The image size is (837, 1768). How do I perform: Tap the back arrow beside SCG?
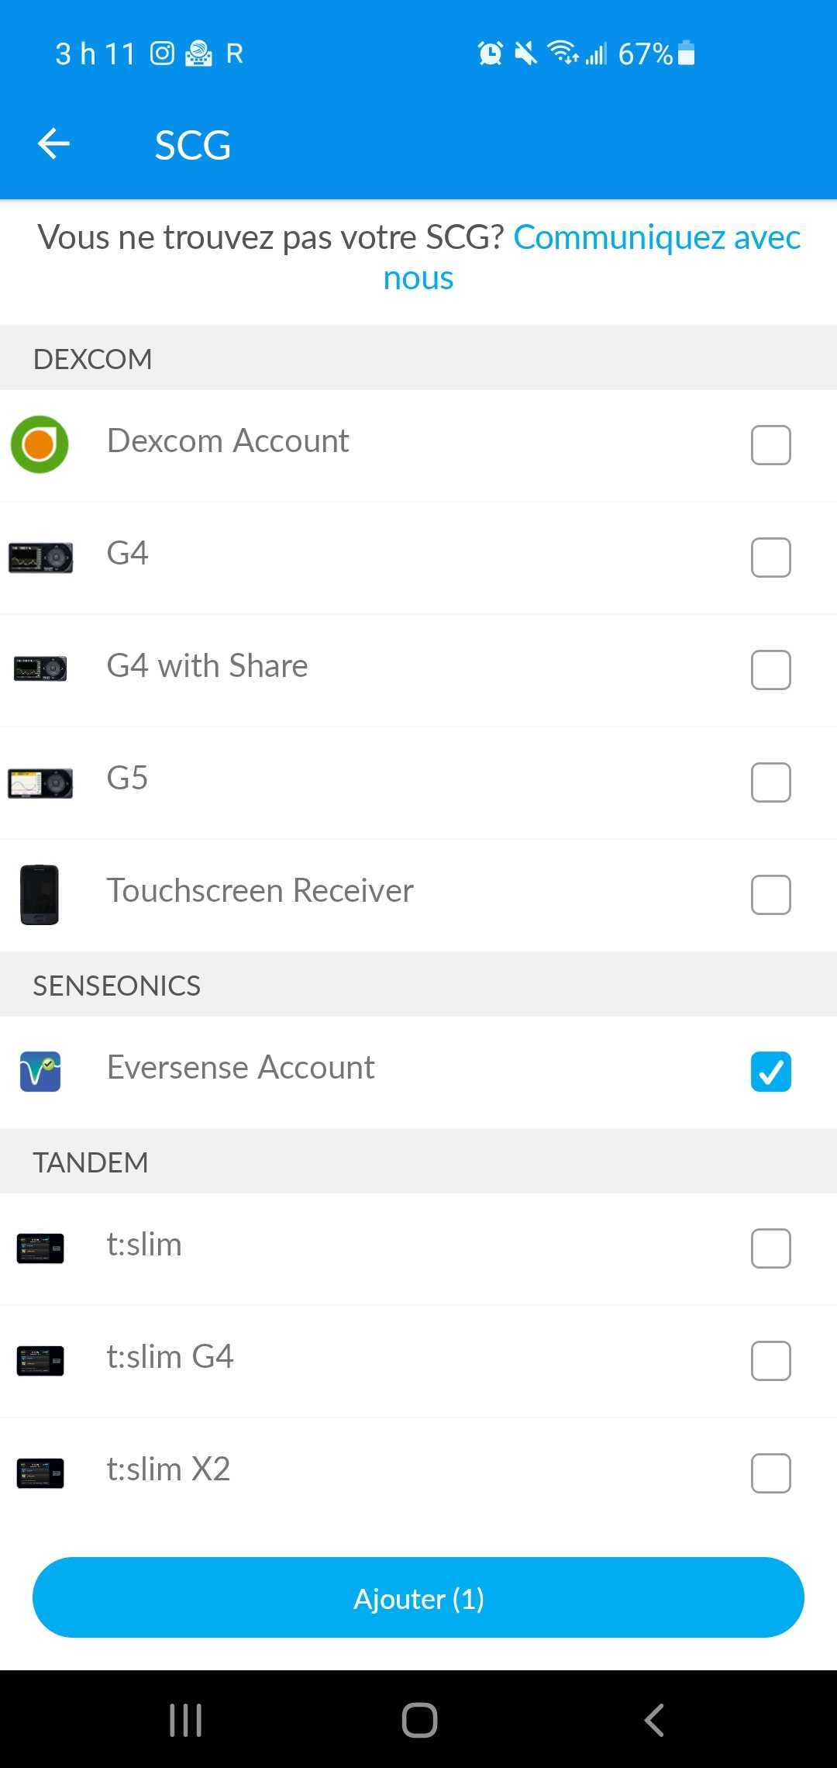click(53, 144)
